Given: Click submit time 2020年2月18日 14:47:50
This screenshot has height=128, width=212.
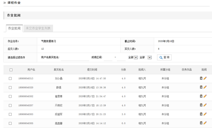Looking at the screenshot, I should (92, 78).
